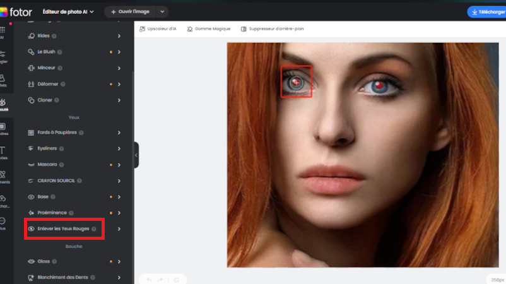
Task: Click the redo arrow button
Action: pyautogui.click(x=160, y=280)
